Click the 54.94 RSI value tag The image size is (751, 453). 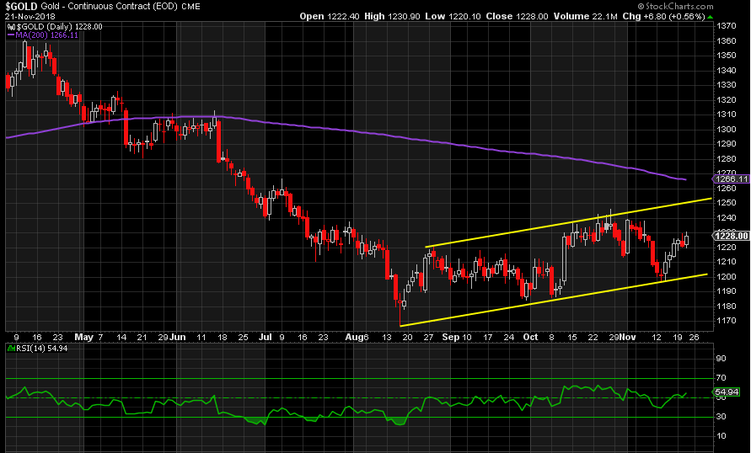point(726,392)
